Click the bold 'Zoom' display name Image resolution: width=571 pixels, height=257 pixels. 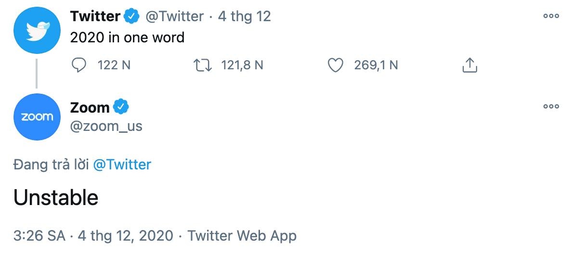pos(90,107)
